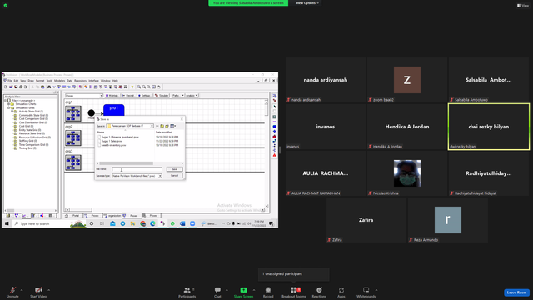533x300 pixels.
Task: Click the Up One Level folder icon
Action: pyautogui.click(x=162, y=126)
